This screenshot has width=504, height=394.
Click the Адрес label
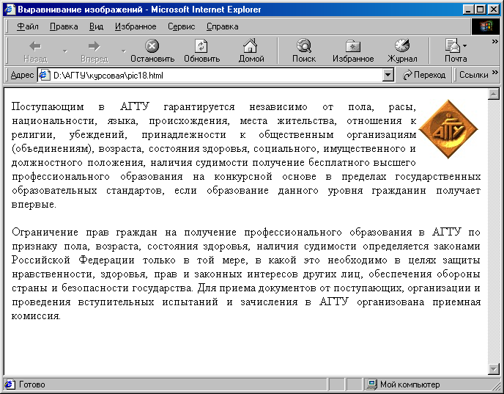pos(22,75)
